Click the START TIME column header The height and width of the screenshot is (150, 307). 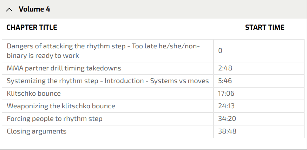click(x=264, y=27)
